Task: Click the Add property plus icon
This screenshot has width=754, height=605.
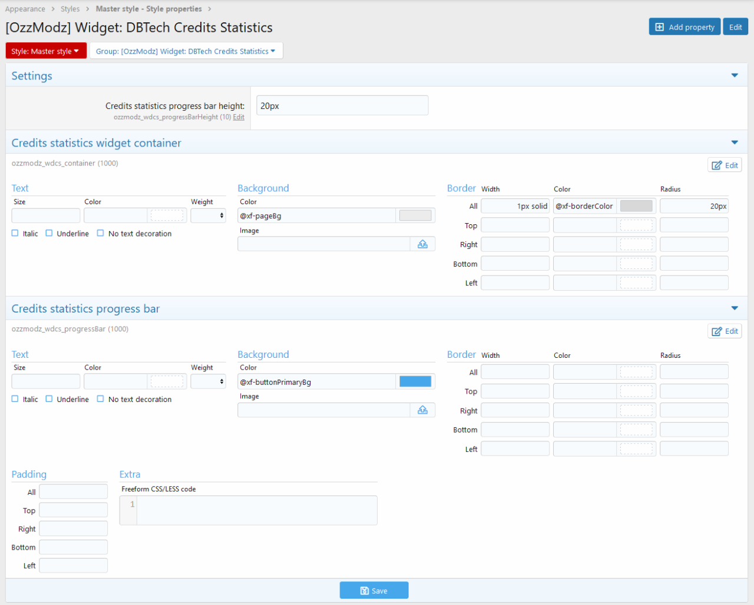Action: coord(660,27)
